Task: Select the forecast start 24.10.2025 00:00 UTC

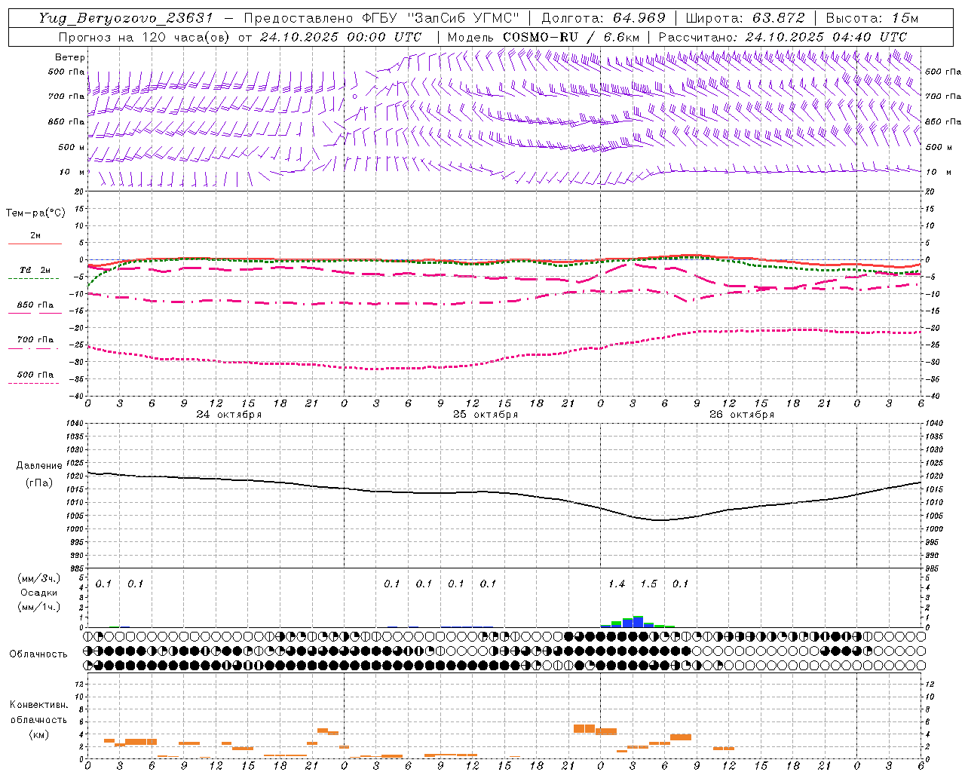Action: pyautogui.click(x=341, y=37)
